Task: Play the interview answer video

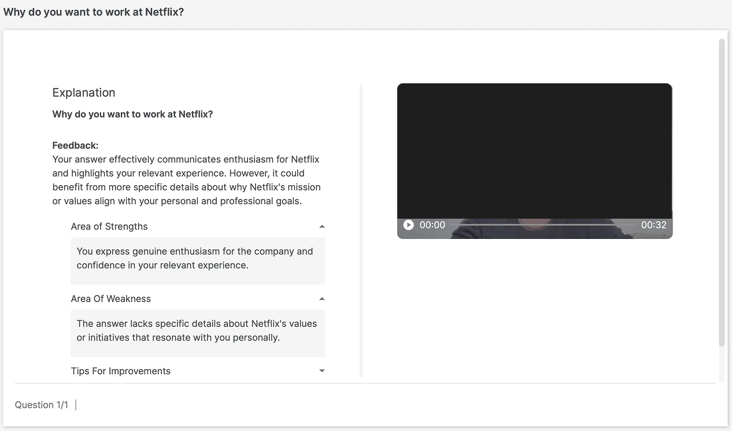Action: pyautogui.click(x=408, y=225)
